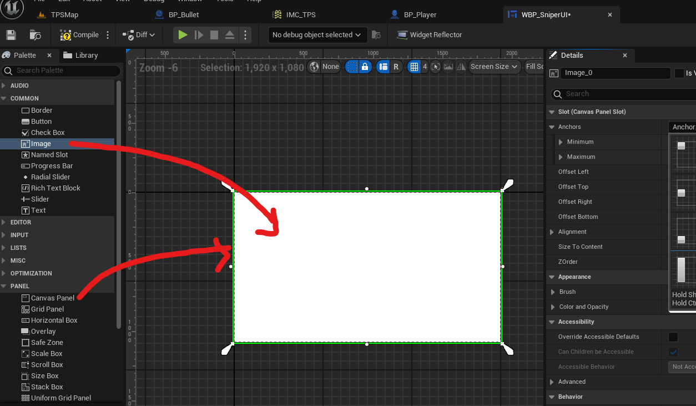Screen dimensions: 696x406
Task: Toggle layout transform mode icon
Action: [x=383, y=67]
